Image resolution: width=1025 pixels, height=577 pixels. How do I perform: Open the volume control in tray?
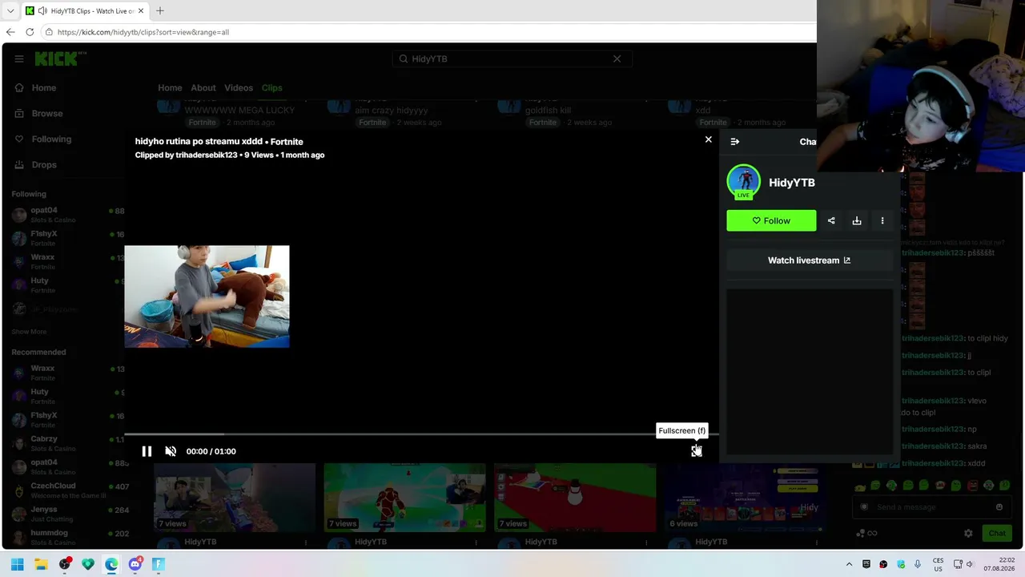click(969, 564)
